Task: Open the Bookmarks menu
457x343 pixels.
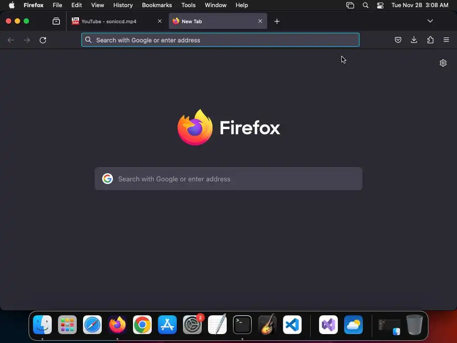Action: pyautogui.click(x=157, y=5)
